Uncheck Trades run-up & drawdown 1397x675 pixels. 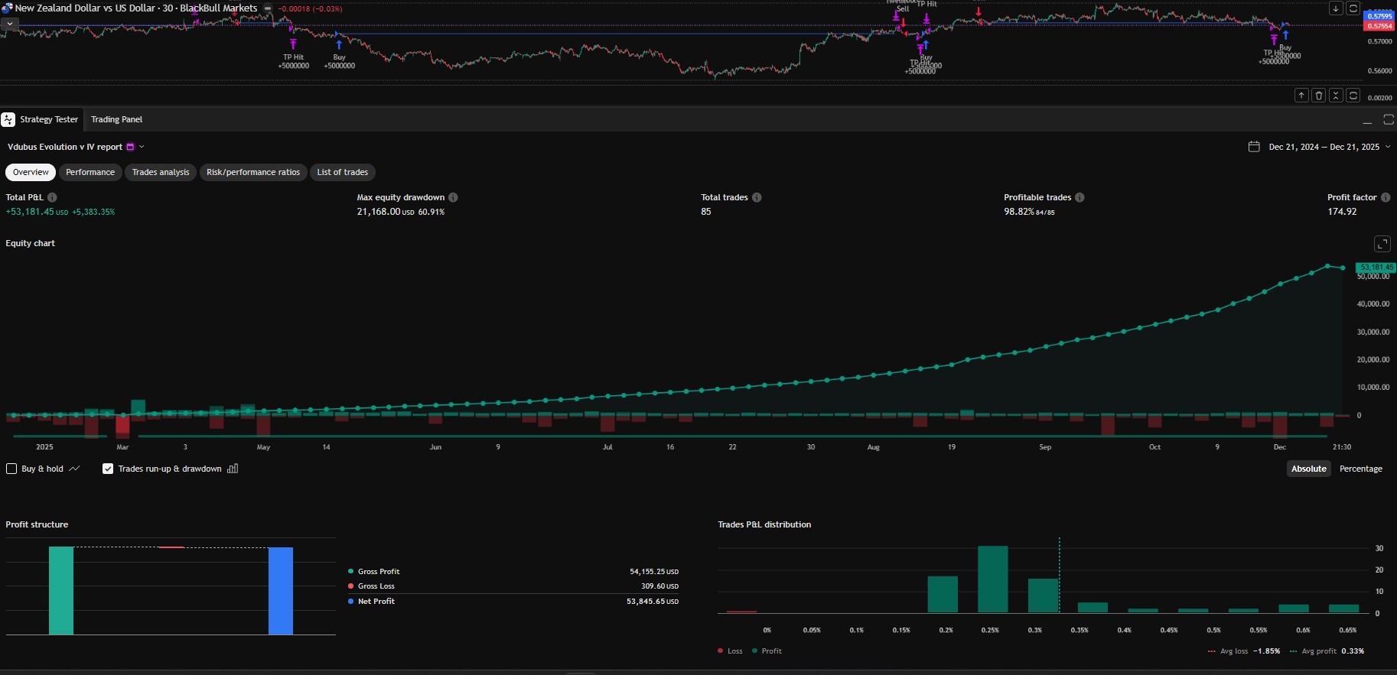[x=108, y=469]
